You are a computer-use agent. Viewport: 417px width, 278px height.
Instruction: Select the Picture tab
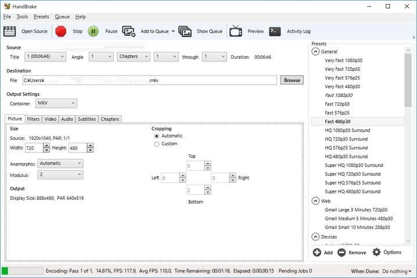click(15, 118)
